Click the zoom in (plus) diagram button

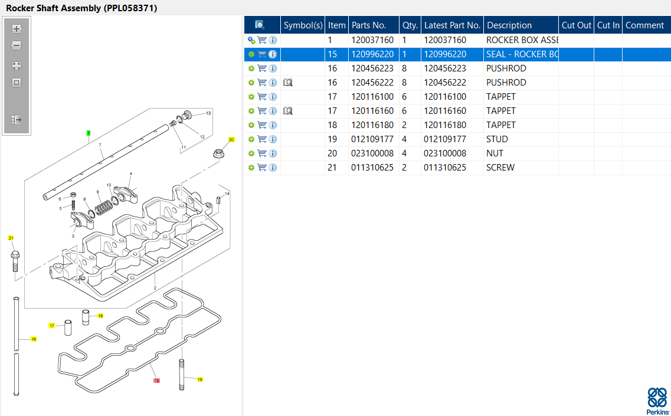(x=17, y=28)
